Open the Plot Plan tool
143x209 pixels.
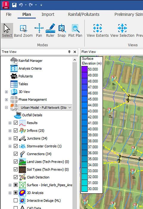[x=75, y=31]
